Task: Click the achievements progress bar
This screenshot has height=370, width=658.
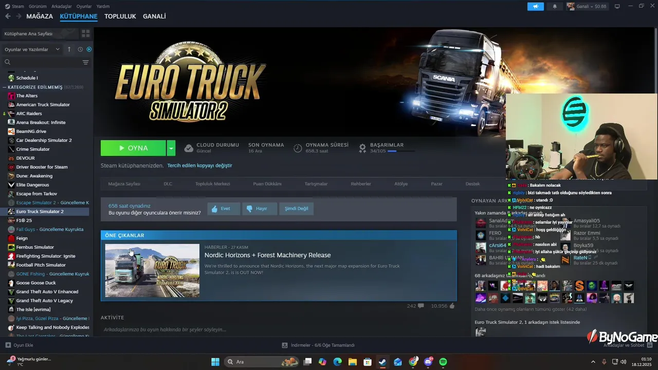Action: coord(401,151)
